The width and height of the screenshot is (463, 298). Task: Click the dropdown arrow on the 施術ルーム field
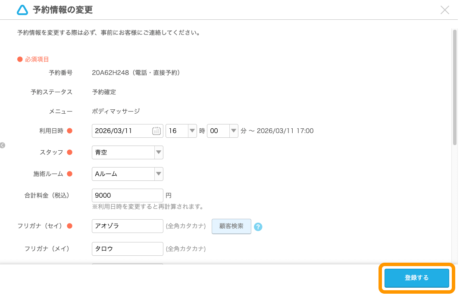point(158,174)
